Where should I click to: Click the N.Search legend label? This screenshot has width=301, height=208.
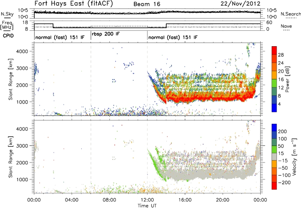coord(290,14)
